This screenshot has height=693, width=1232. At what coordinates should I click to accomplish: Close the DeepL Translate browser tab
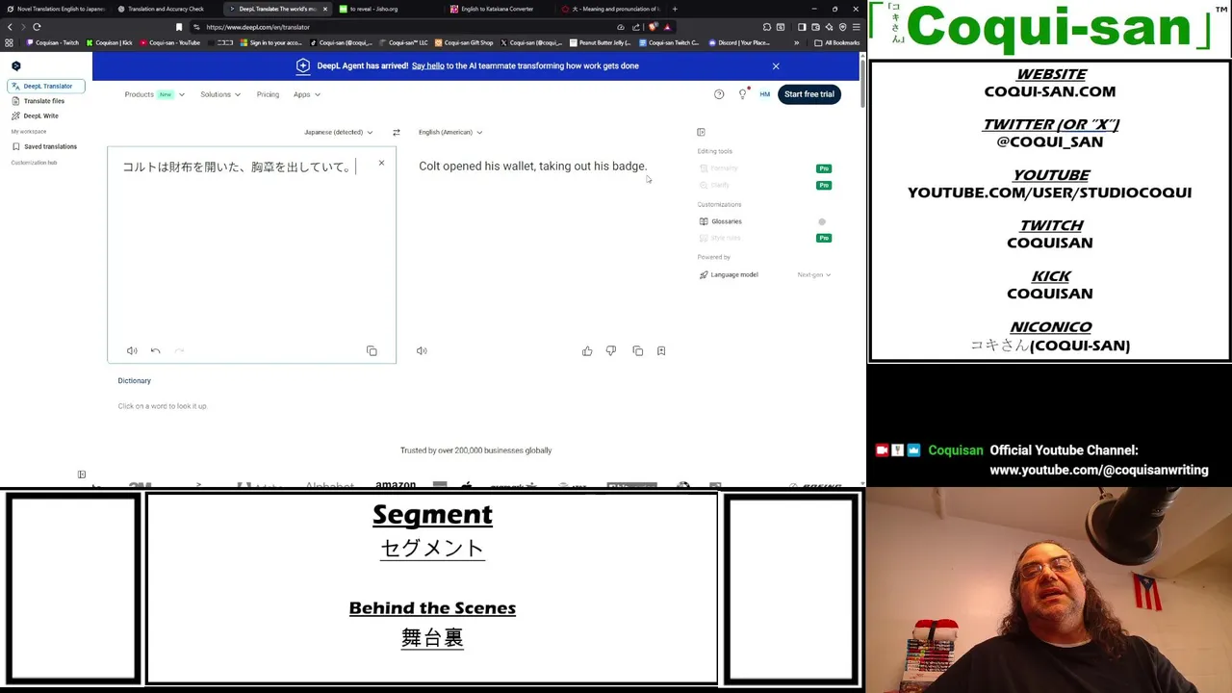click(x=324, y=9)
